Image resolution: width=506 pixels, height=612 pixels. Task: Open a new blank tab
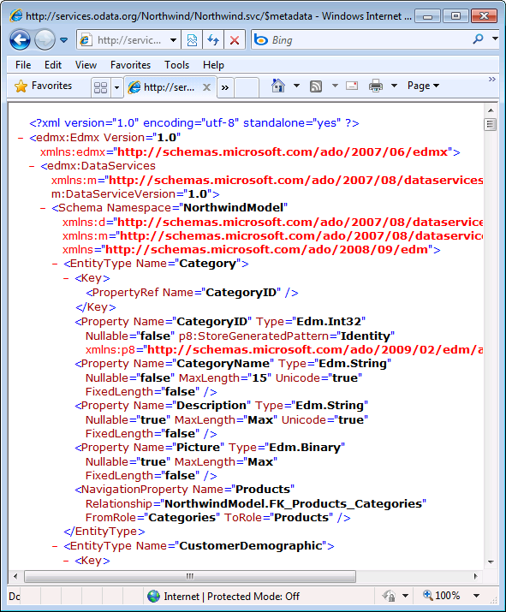[246, 87]
